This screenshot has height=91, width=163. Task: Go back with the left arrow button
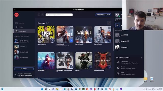coord(39,15)
